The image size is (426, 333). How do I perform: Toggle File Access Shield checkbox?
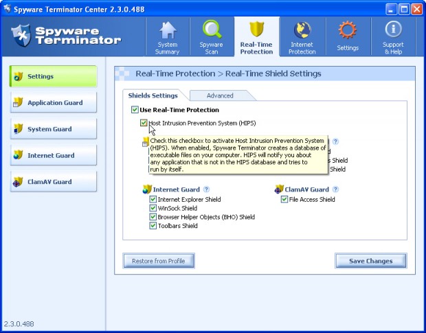(x=284, y=200)
